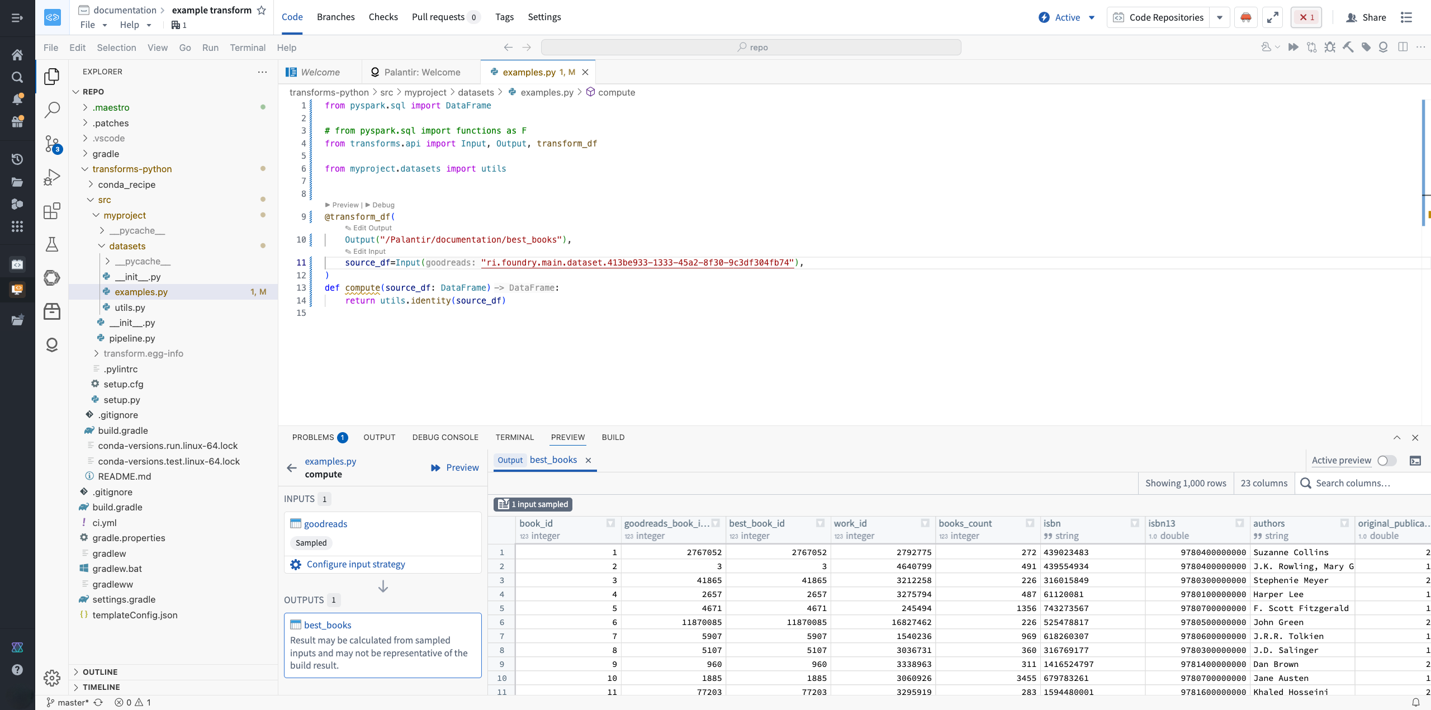
Task: Click the Share button
Action: [x=1366, y=17]
